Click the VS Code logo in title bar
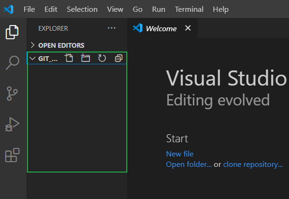This screenshot has width=289, height=199. click(x=9, y=9)
